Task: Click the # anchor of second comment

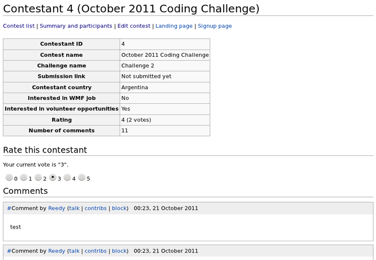Action: pyautogui.click(x=9, y=251)
